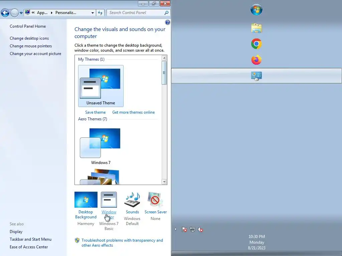Launch Firefox from the taskbar
The width and height of the screenshot is (342, 256).
click(x=256, y=60)
